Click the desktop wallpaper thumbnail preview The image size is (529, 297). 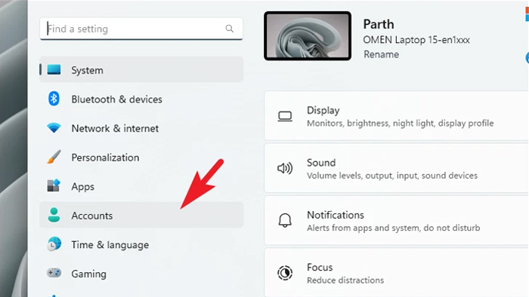(308, 36)
